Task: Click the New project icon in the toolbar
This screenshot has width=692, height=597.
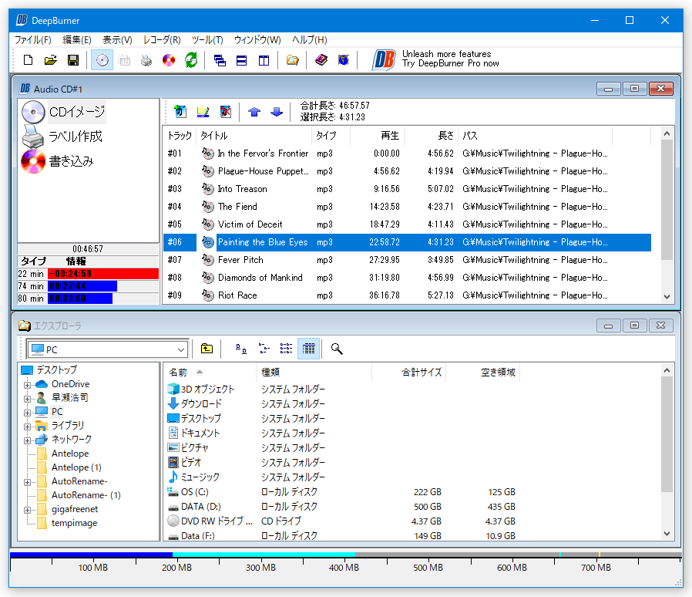Action: click(x=29, y=60)
